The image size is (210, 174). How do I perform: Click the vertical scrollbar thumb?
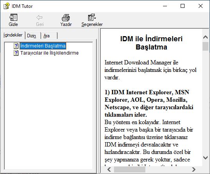[x=205, y=46]
